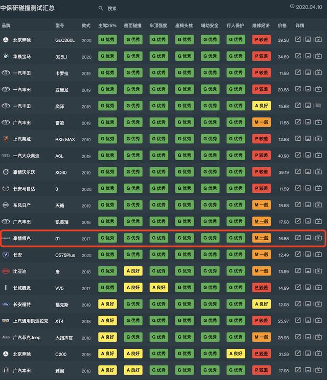Open the external link icon for 雷凌
The width and height of the screenshot is (327, 380).
pyautogui.click(x=298, y=122)
